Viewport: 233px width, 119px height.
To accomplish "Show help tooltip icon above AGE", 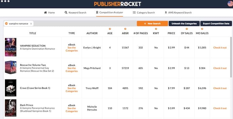I will [x=110, y=29].
